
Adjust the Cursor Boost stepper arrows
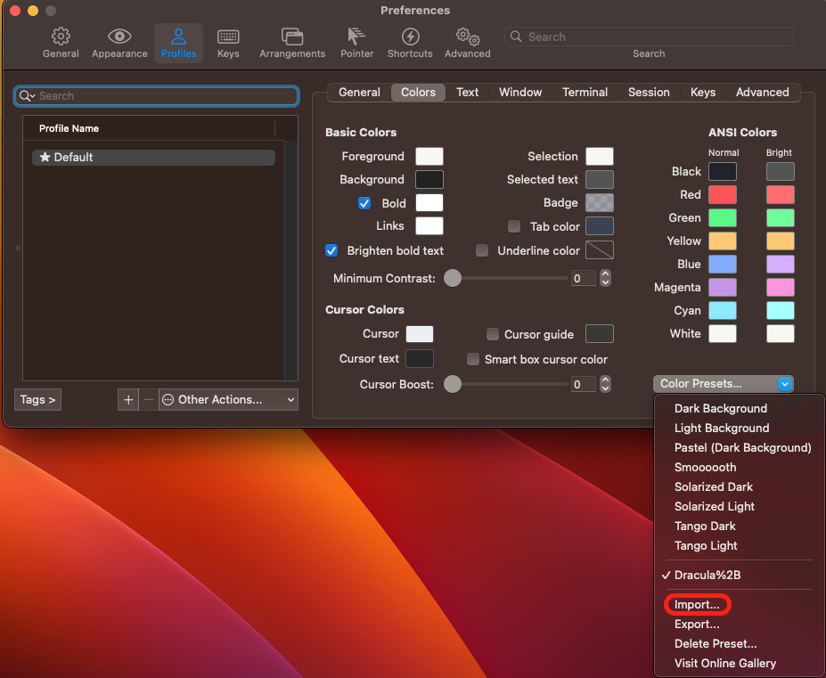point(605,384)
